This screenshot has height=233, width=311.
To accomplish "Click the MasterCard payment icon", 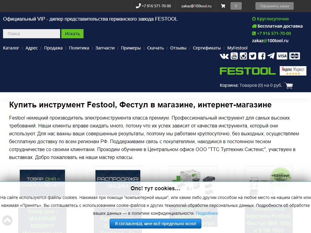I will click(294, 56).
